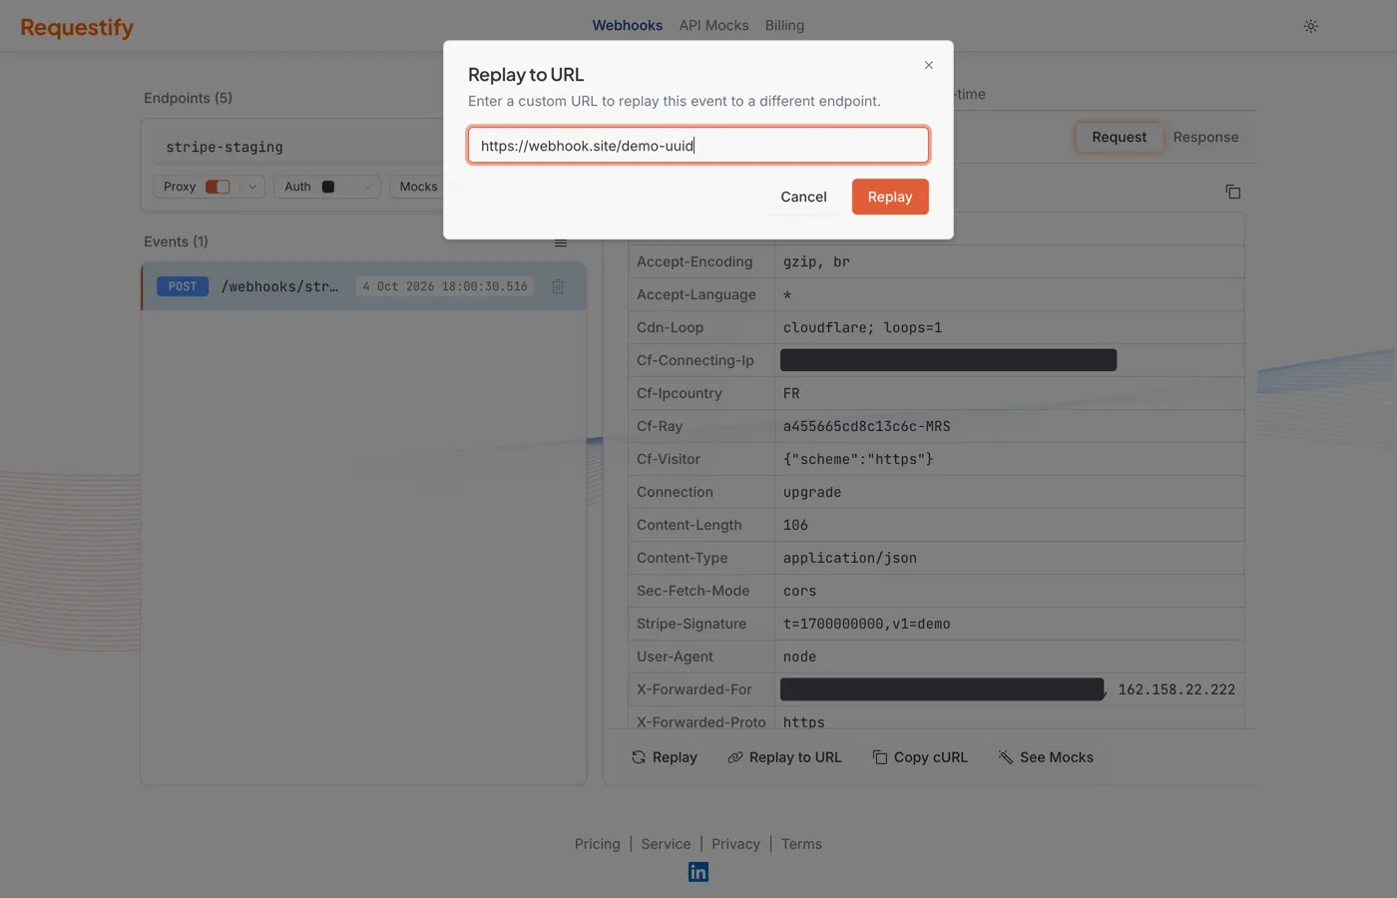Click the Requestify logo
The height and width of the screenshot is (898, 1397).
point(77,28)
